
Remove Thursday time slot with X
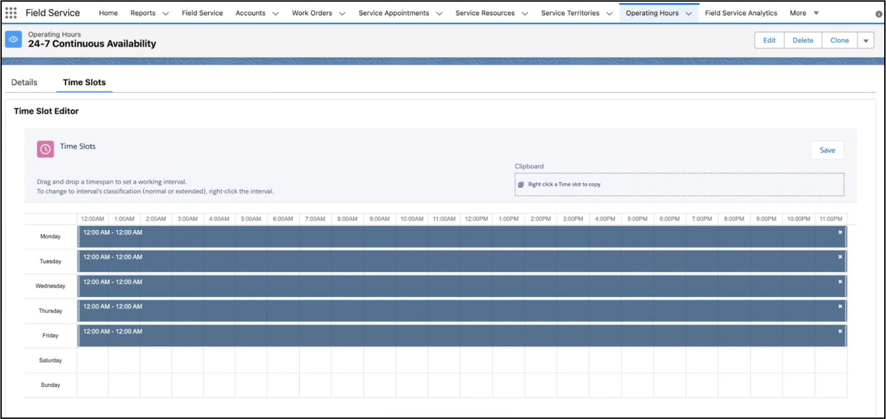point(840,306)
